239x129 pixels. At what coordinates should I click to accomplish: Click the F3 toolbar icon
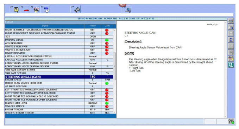[35, 9]
